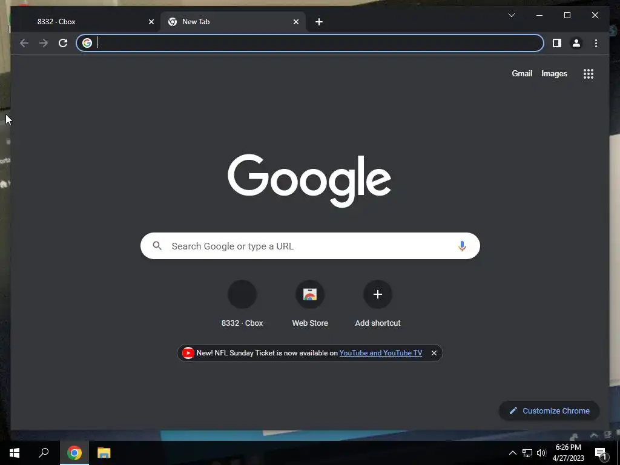Click the Chrome taskbar icon

tap(74, 453)
